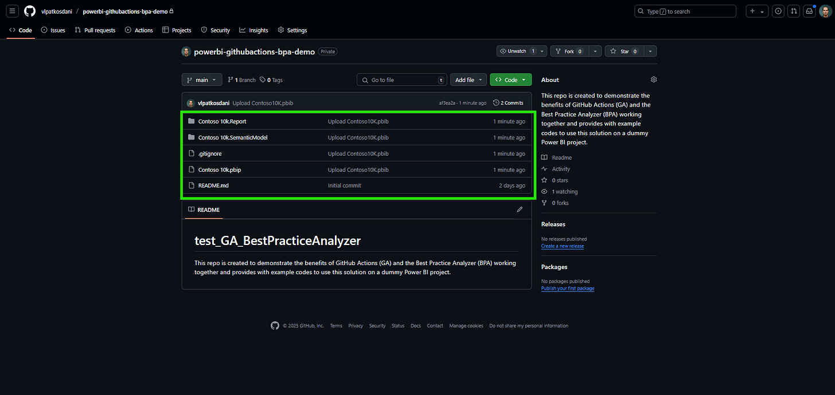835x395 pixels.
Task: Open the Settings tab
Action: [292, 30]
